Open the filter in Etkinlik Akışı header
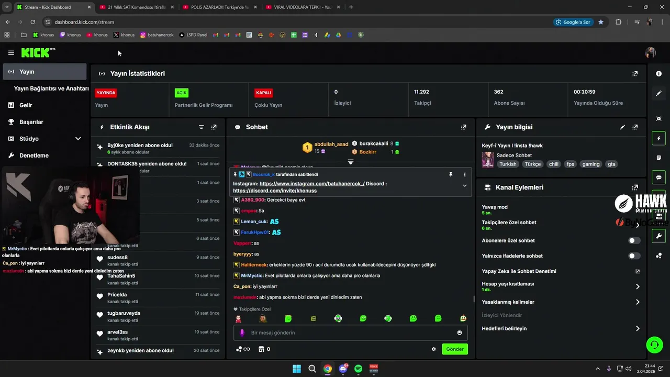Viewport: 670px width, 377px height. tap(202, 127)
